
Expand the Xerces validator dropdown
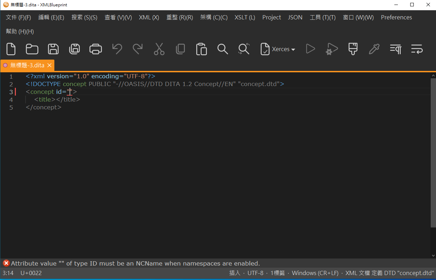click(x=293, y=49)
